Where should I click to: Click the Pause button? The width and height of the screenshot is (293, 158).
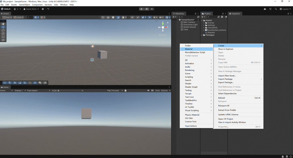click(x=147, y=9)
